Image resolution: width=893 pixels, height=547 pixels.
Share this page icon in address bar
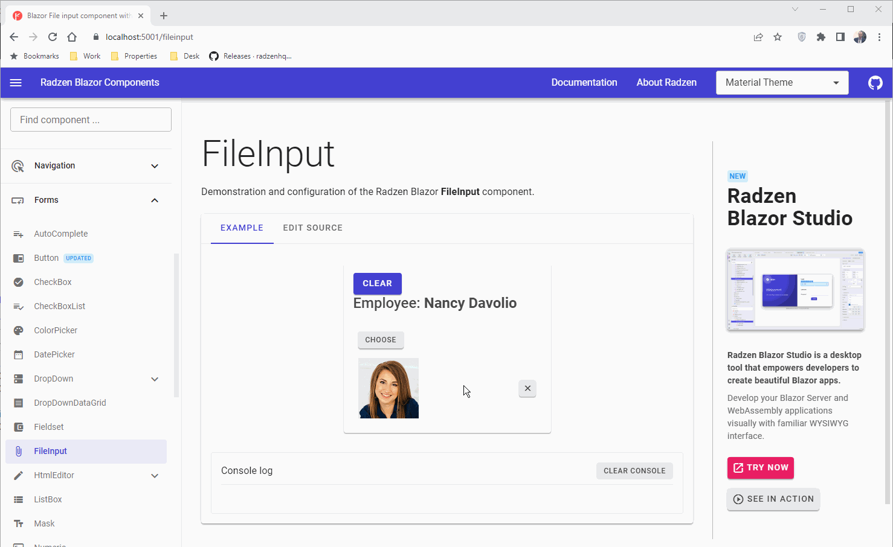[758, 37]
